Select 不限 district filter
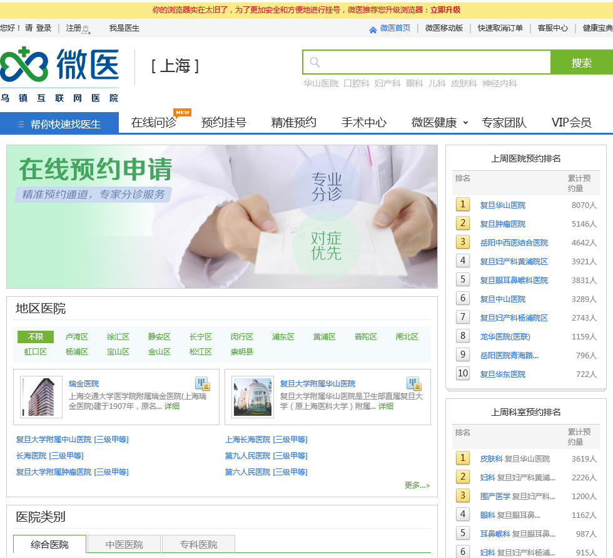The height and width of the screenshot is (558, 613). [x=36, y=336]
